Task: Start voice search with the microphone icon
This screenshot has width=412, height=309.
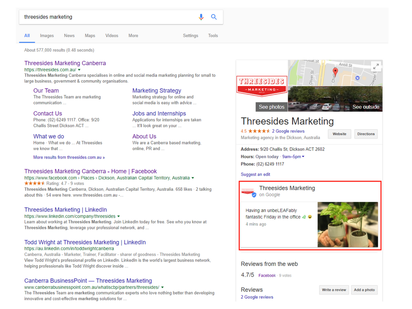Action: point(201,17)
